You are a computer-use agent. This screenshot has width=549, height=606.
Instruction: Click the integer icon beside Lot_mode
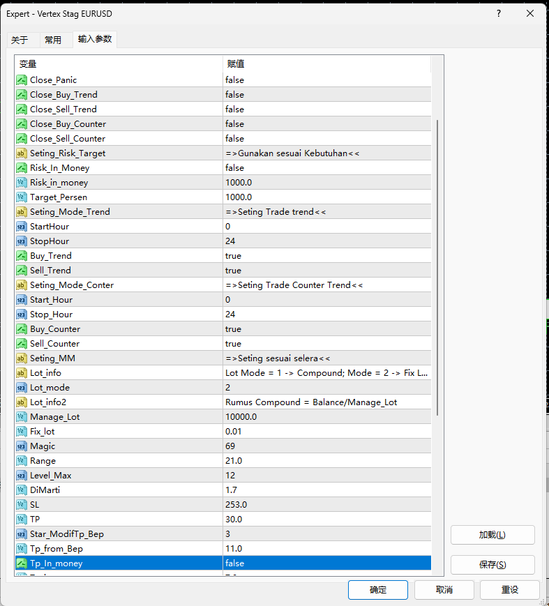(x=22, y=388)
